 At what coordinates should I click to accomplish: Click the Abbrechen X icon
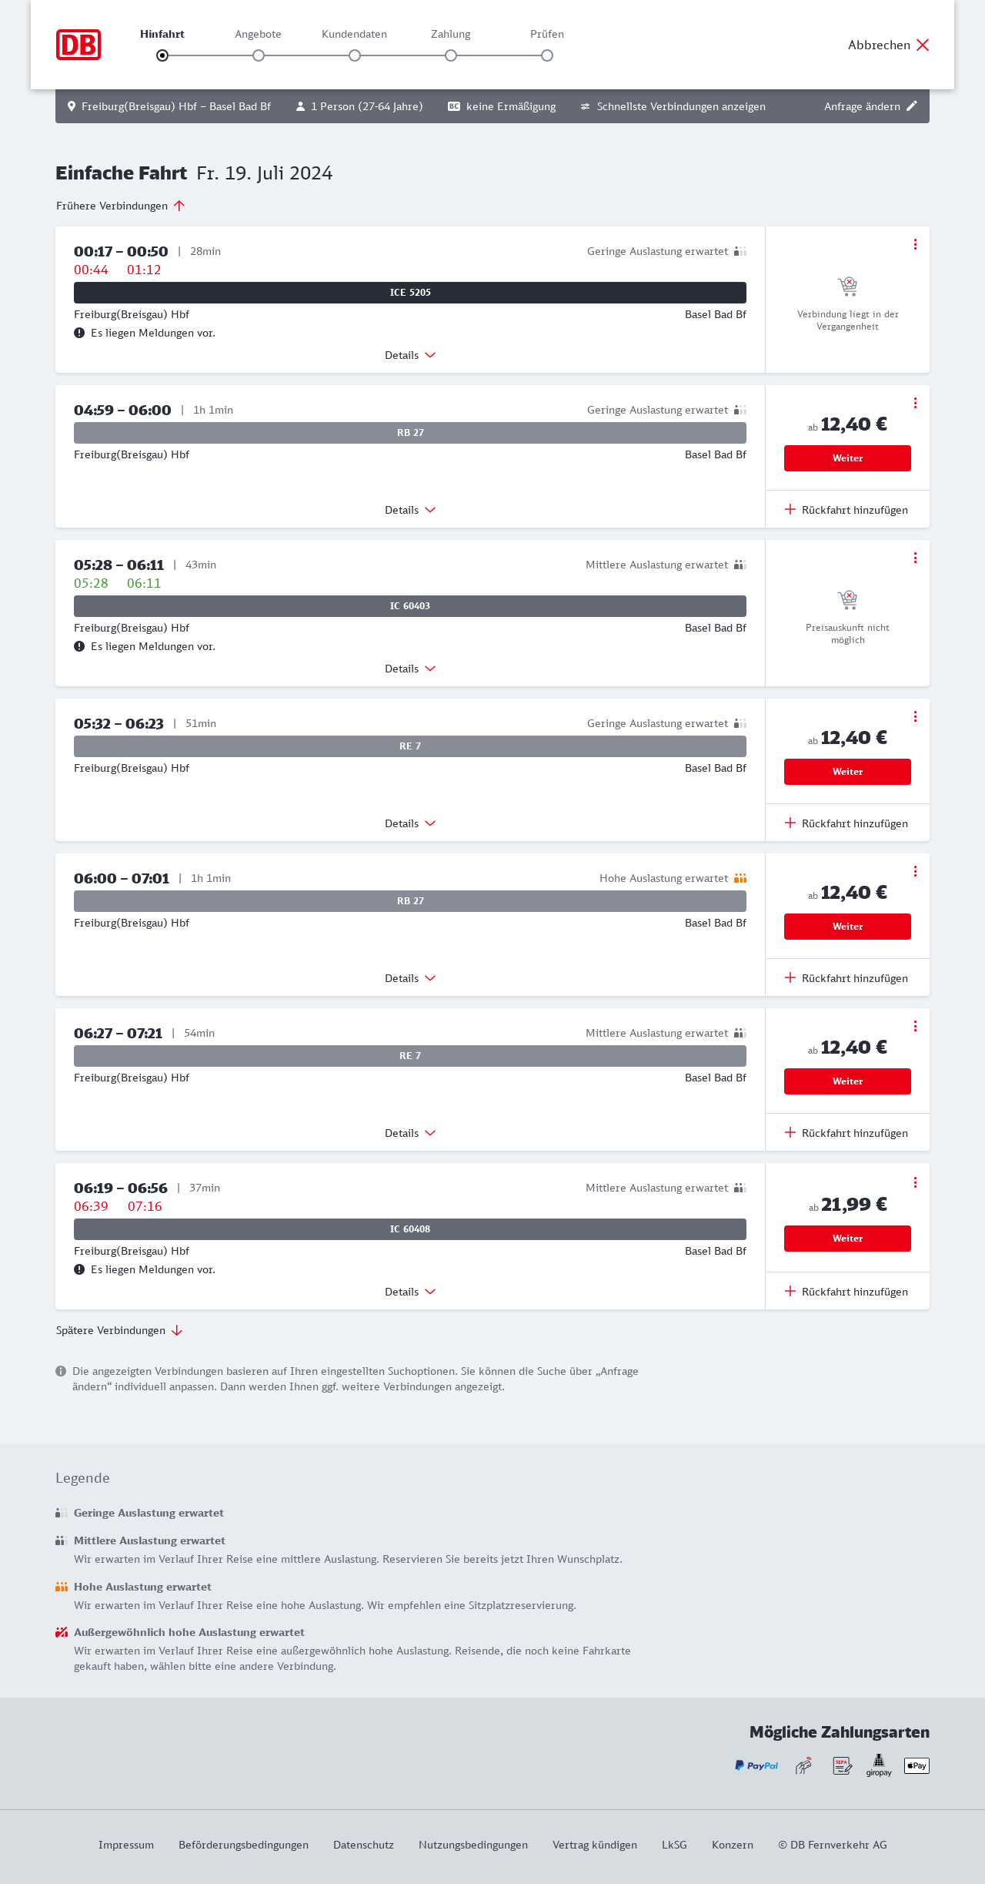[x=923, y=45]
